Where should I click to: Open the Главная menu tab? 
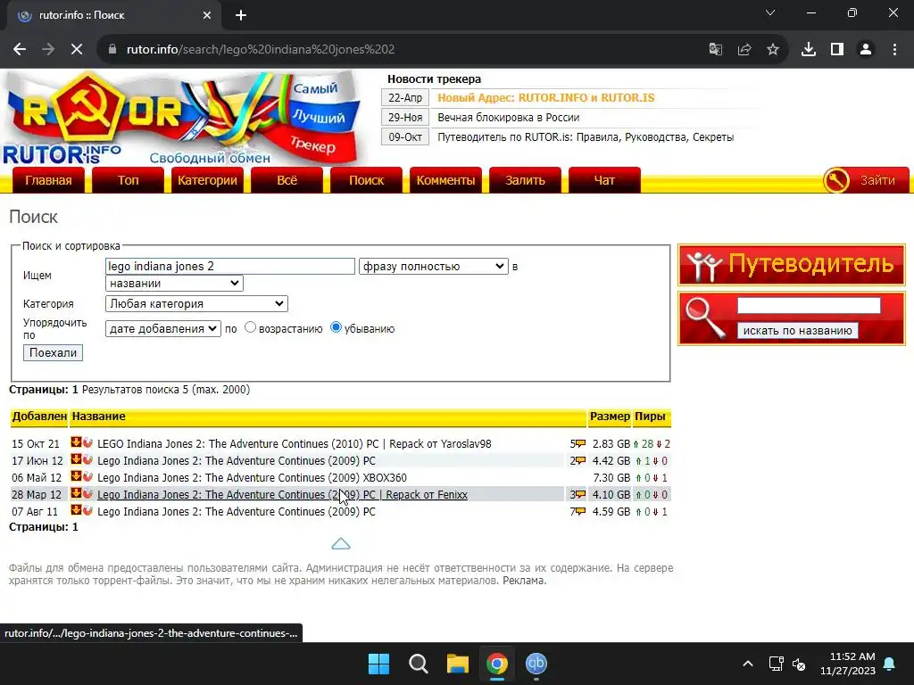pyautogui.click(x=48, y=180)
